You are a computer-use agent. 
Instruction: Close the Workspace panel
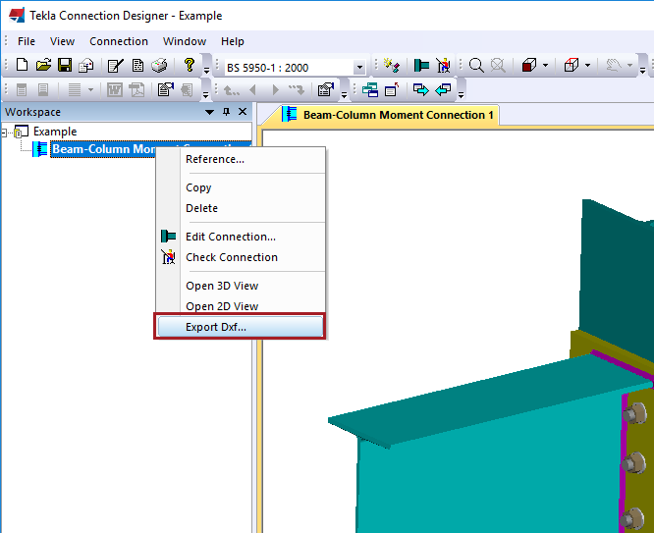243,112
